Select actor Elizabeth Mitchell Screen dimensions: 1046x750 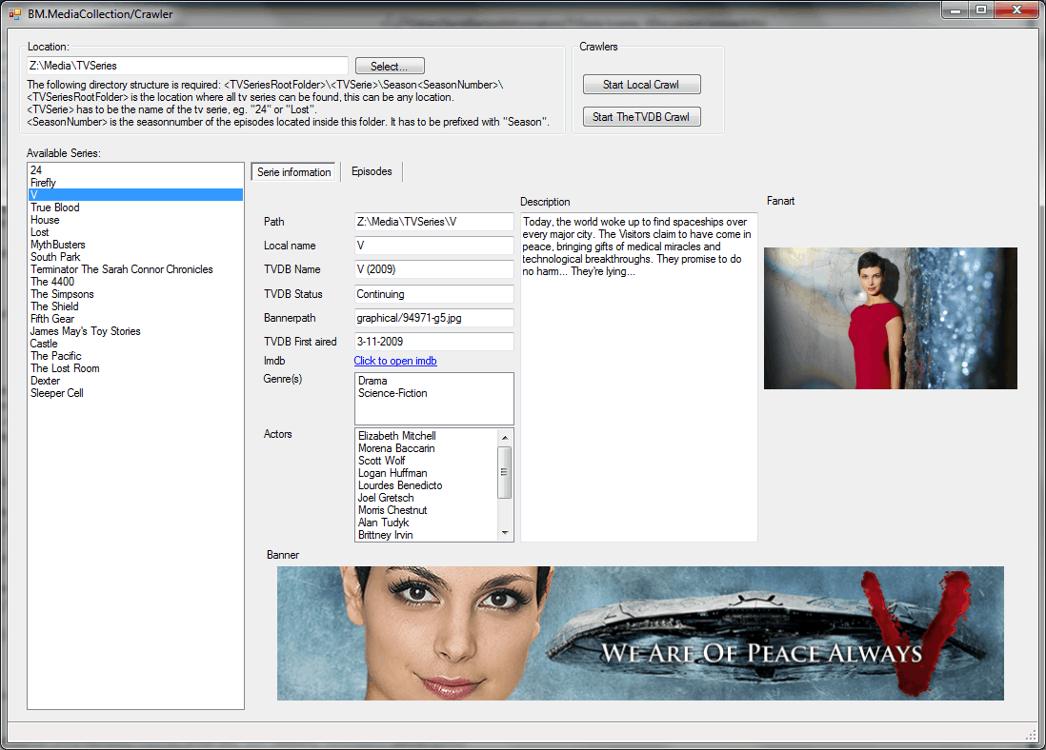tap(427, 436)
